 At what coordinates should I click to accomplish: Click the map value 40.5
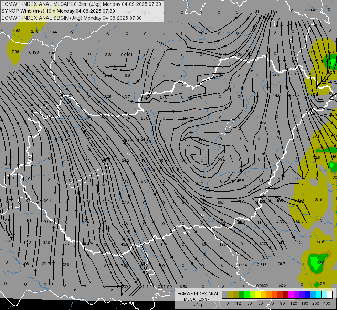coord(47,221)
